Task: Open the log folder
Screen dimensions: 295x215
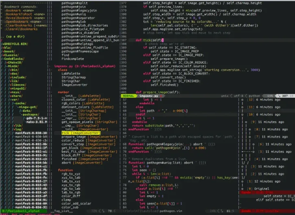Action: click(x=18, y=129)
